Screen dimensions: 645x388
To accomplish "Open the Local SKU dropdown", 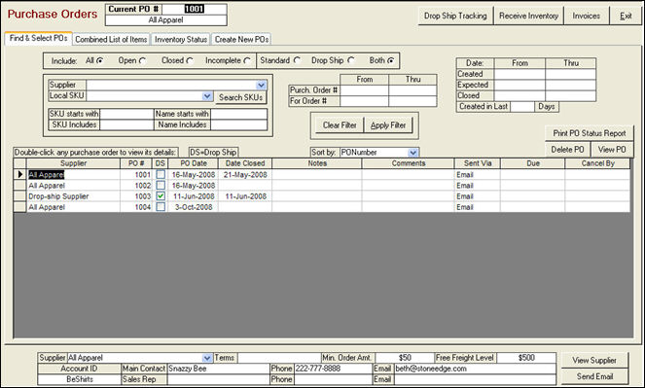I will (208, 96).
